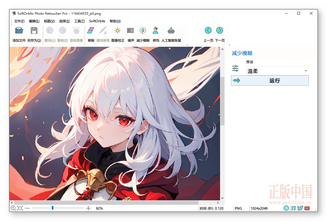
Task: Click the 时间 (秒): 0.120 status text
Action: pyautogui.click(x=211, y=208)
